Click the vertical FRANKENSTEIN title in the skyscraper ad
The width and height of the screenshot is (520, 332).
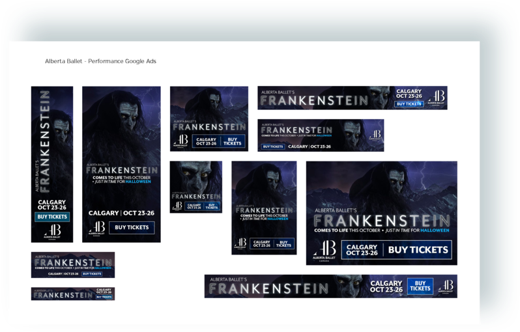[44, 141]
